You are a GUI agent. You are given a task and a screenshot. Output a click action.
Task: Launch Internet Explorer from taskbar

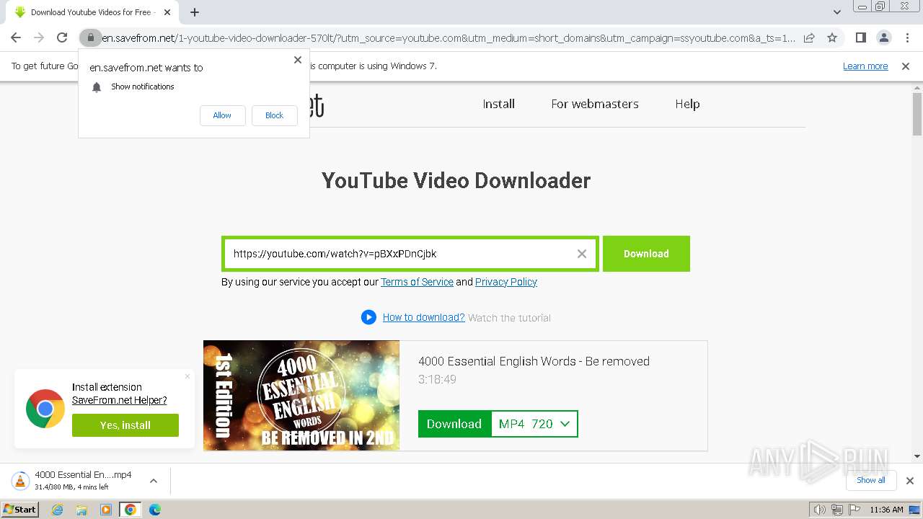click(58, 510)
